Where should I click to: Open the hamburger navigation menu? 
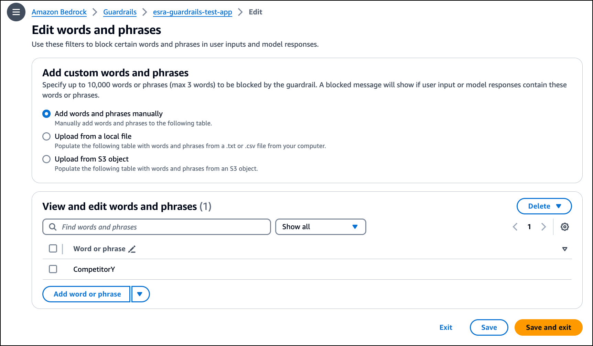(16, 12)
